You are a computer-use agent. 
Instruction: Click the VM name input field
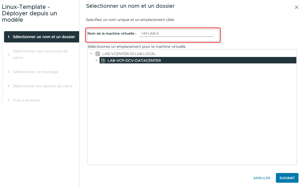tap(176, 33)
